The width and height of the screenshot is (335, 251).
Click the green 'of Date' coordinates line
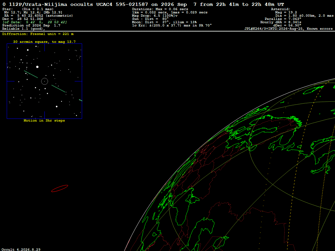35,22
